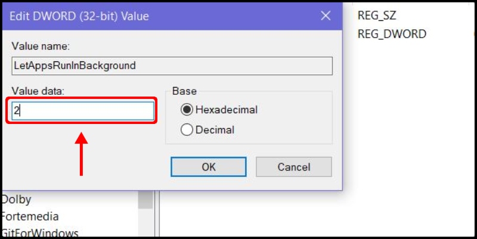Click into the Value data field
This screenshot has height=239, width=477.
tap(83, 111)
